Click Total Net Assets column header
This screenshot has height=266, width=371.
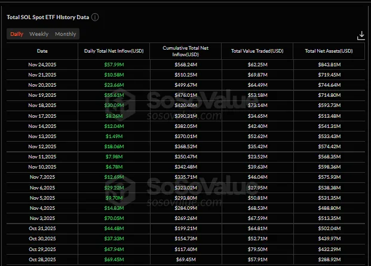(x=328, y=51)
